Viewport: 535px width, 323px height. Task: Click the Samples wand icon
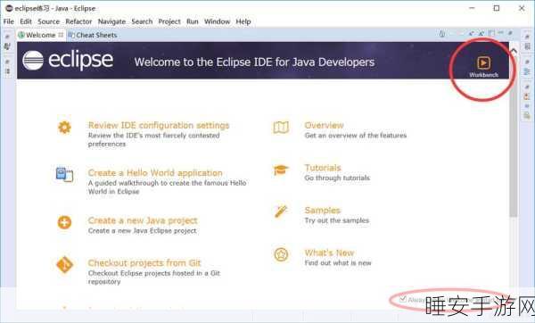pos(281,211)
